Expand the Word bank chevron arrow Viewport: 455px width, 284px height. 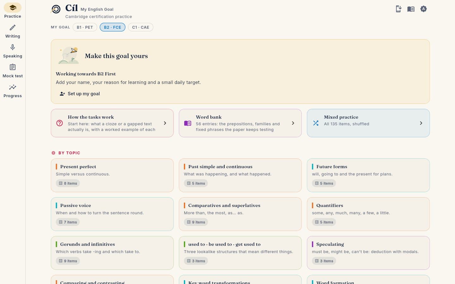[293, 123]
